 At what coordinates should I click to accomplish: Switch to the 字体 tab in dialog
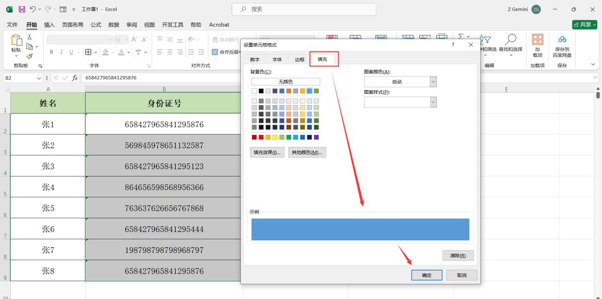277,60
